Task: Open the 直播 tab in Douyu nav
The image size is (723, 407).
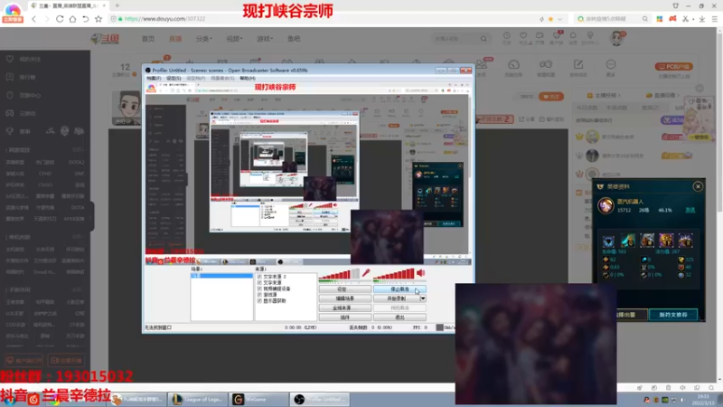Action: (x=175, y=39)
